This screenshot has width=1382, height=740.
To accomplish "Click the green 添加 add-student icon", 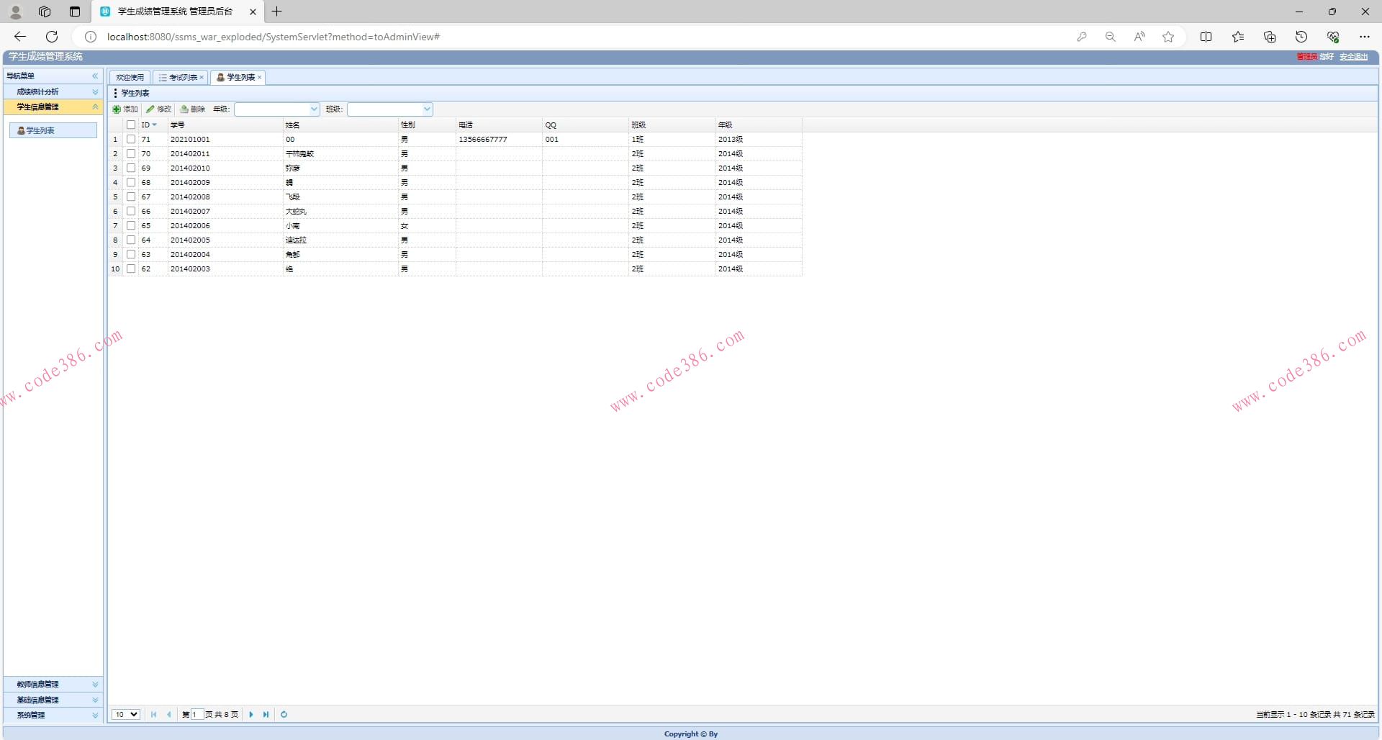I will pyautogui.click(x=117, y=109).
